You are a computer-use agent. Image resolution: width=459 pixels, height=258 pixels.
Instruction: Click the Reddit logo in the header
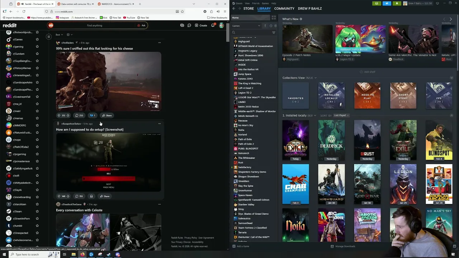tap(10, 25)
